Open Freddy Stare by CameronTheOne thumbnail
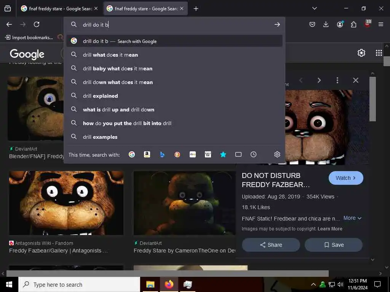Screen dimensions: 390x292 click(185, 203)
